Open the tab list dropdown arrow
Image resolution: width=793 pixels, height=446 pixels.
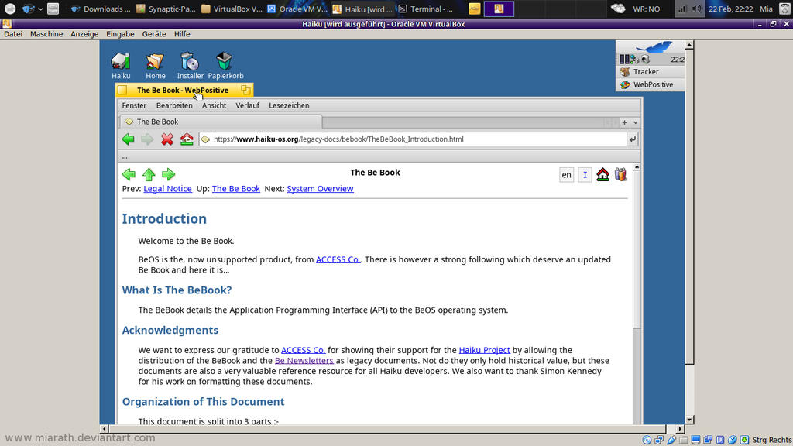click(x=635, y=122)
